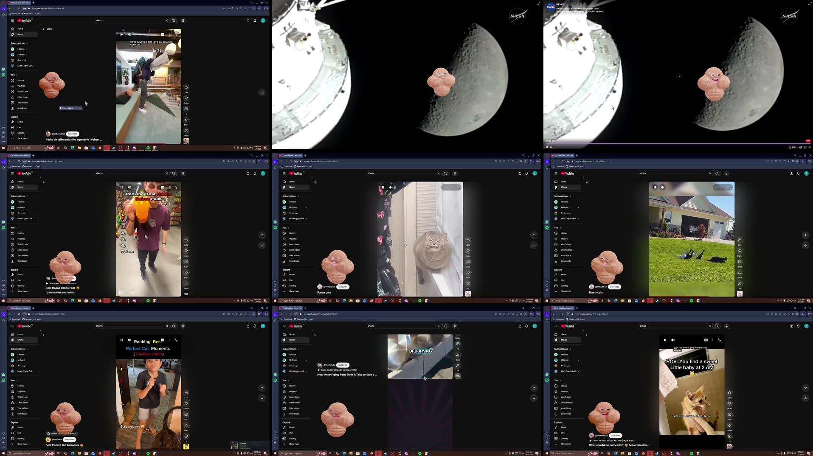Expand 'Show more' in the 'Petite de taille' window sidebar

click(22, 138)
